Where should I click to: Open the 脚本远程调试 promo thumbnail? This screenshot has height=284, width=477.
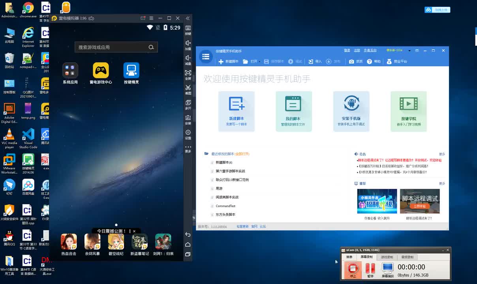(x=420, y=201)
